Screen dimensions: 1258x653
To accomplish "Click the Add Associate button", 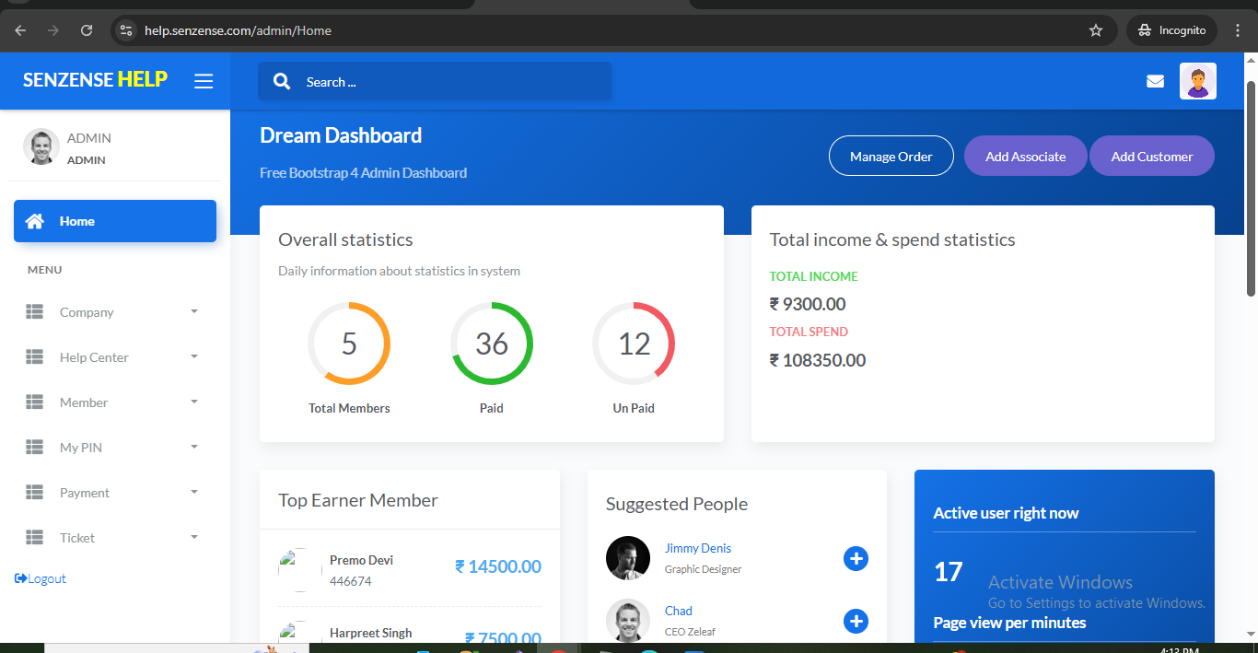I will (x=1025, y=156).
